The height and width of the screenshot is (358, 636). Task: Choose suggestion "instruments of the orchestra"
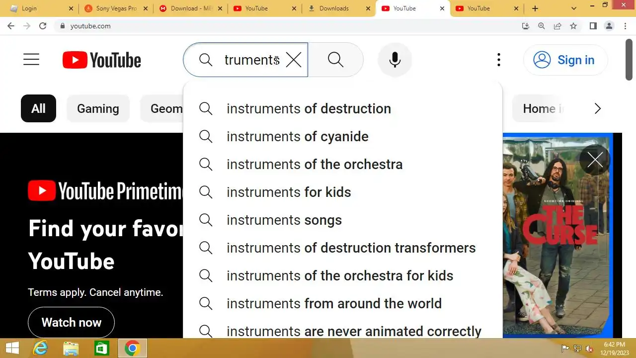pos(314,165)
